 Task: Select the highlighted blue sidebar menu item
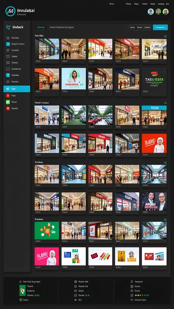tap(17, 89)
